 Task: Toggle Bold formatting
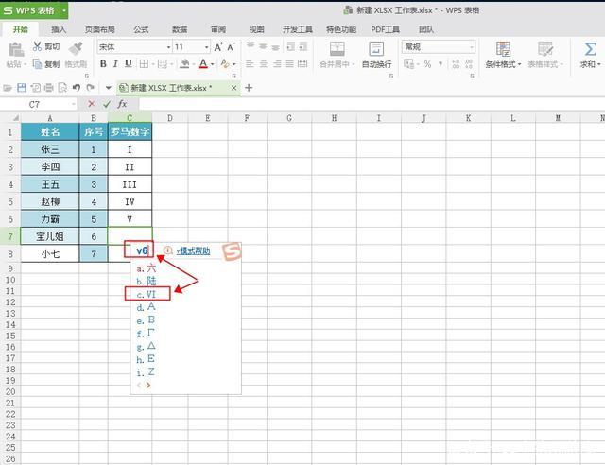(x=103, y=63)
